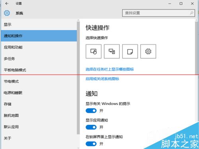This screenshot has height=149, width=199.
Task: Select 通知和操作 in sidebar
Action: tap(39, 36)
